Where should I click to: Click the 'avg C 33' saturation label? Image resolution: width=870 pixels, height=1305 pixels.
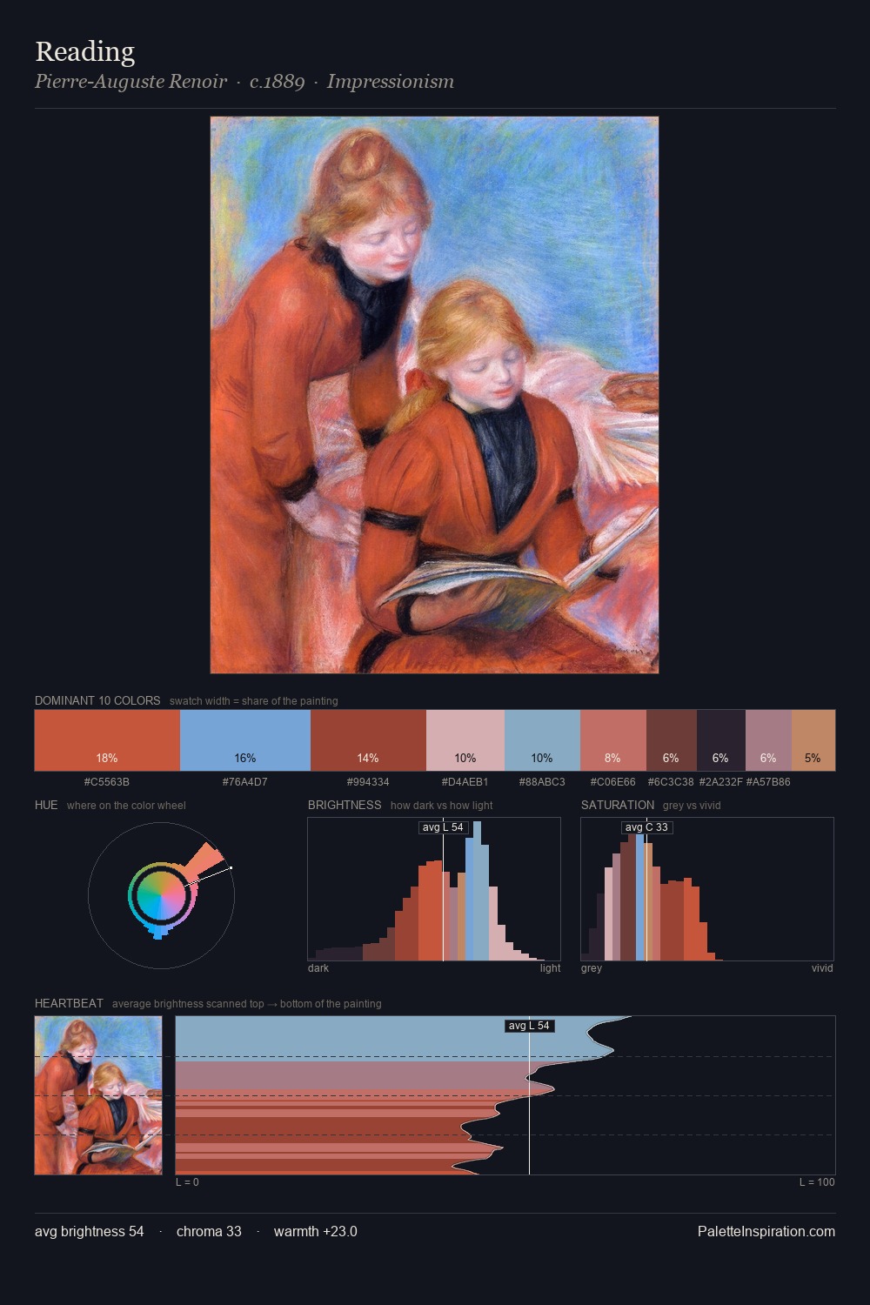click(x=646, y=827)
